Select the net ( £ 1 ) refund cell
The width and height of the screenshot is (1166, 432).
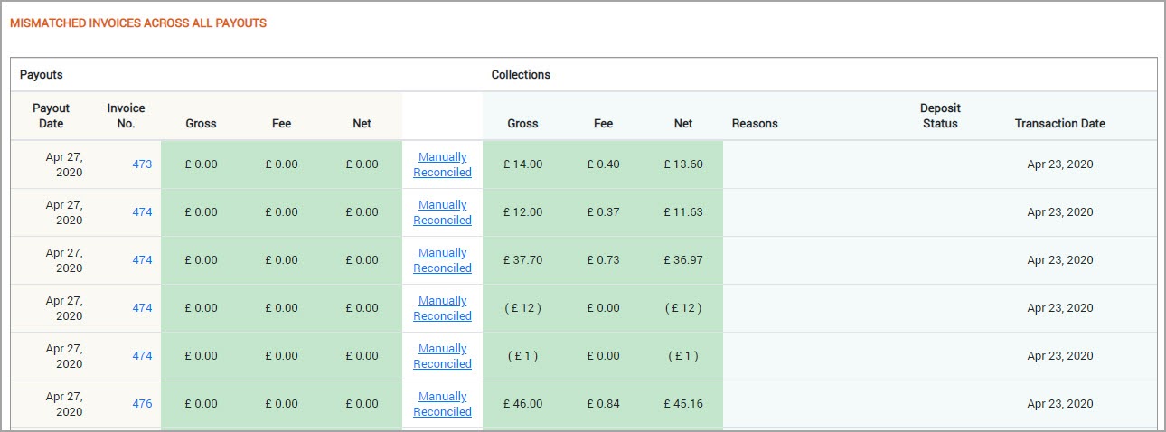click(683, 356)
